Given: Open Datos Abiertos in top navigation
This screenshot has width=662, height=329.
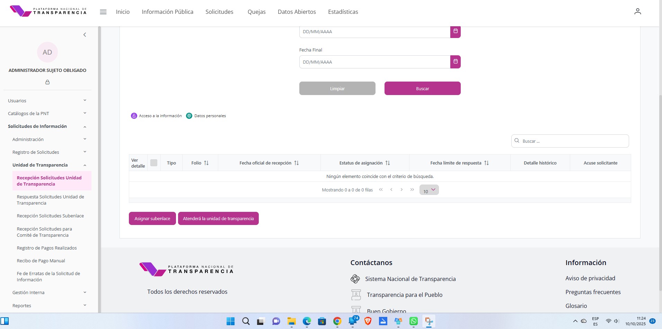Looking at the screenshot, I should 297,12.
